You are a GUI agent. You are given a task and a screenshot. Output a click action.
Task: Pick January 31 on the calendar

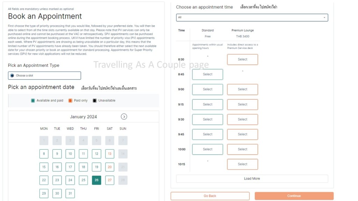(70, 193)
